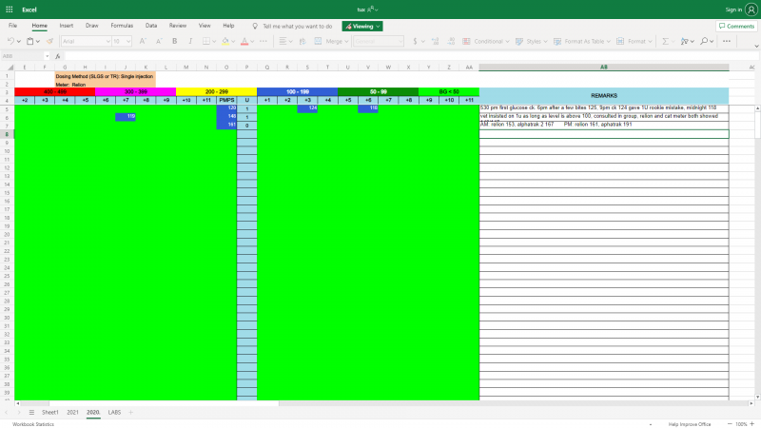Image resolution: width=761 pixels, height=428 pixels.
Task: Toggle Italic formatting
Action: pos(190,42)
